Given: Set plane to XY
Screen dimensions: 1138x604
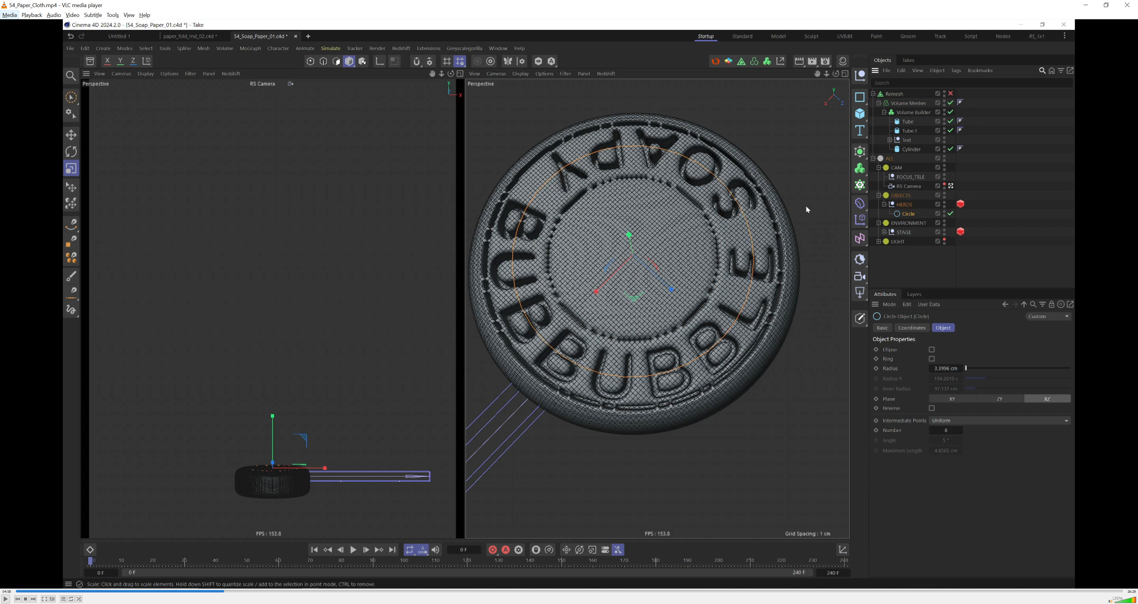Looking at the screenshot, I should tap(952, 400).
